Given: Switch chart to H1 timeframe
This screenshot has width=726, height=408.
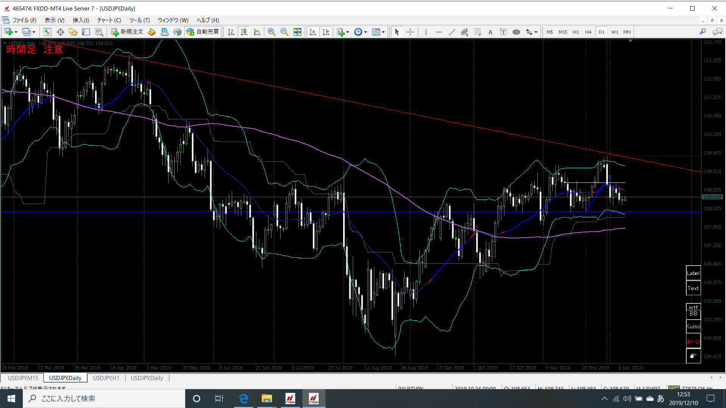Looking at the screenshot, I should 576,32.
